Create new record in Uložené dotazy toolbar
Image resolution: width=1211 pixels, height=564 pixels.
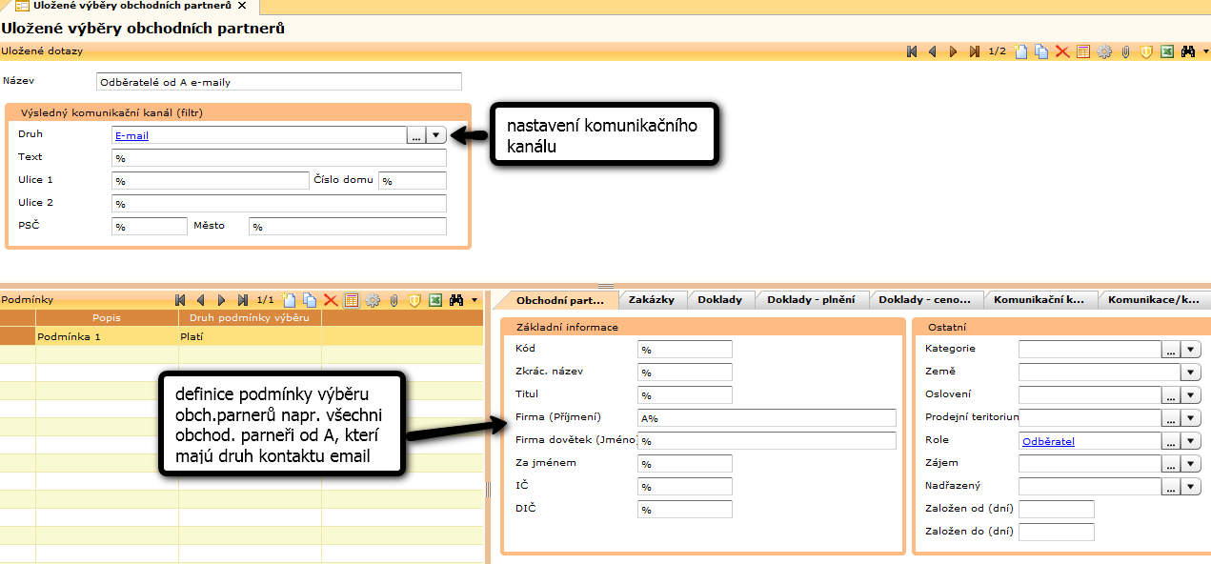tap(1021, 51)
